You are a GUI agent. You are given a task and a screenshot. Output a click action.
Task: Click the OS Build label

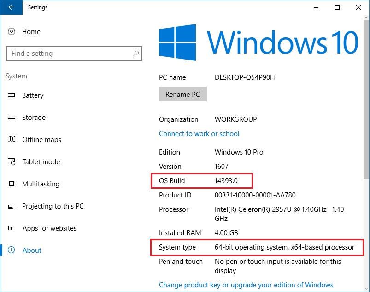pyautogui.click(x=172, y=181)
